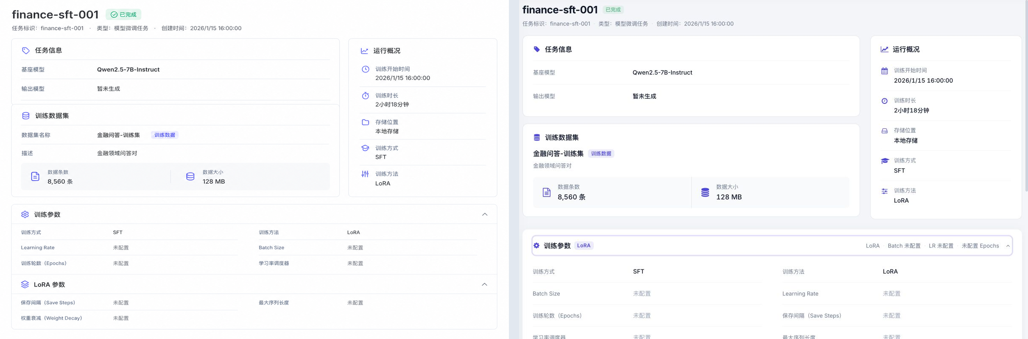
Task: Click 金融领域问答对 description in right view
Action: pos(552,166)
